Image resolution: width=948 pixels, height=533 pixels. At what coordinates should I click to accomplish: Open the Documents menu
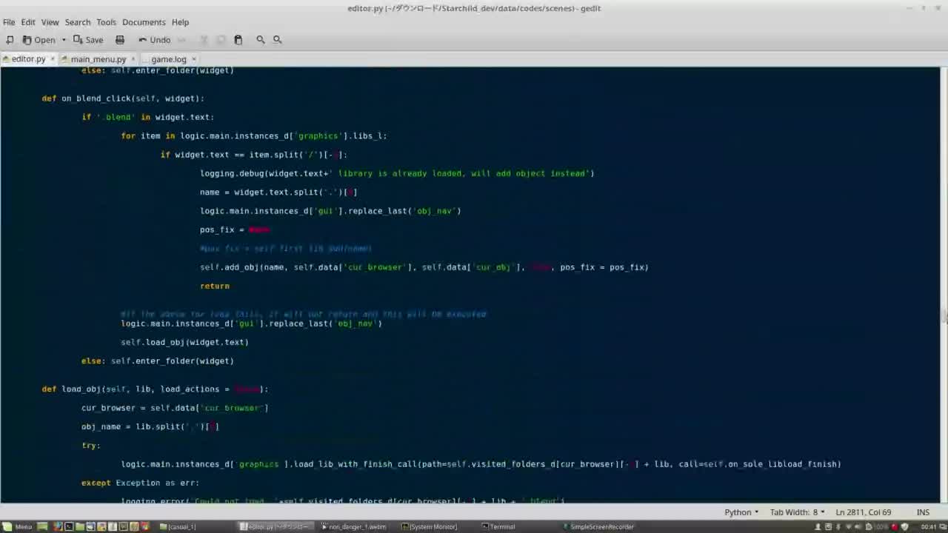143,21
